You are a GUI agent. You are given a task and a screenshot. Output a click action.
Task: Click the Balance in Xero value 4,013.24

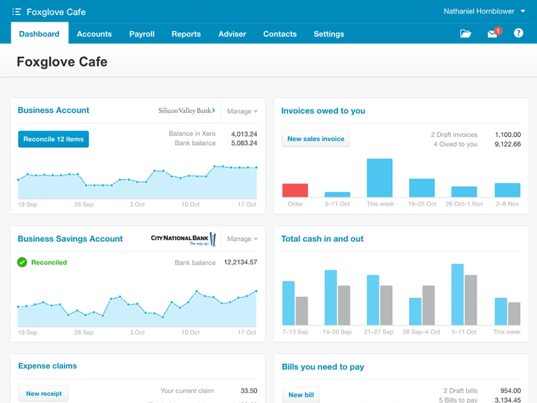tap(244, 134)
